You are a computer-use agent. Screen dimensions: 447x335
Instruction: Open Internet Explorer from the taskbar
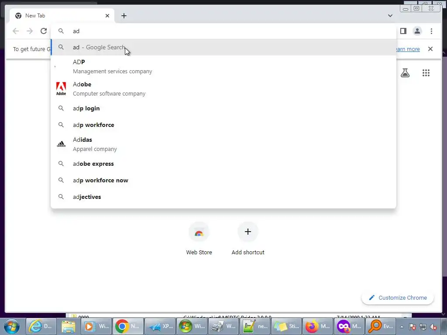[x=40, y=326]
